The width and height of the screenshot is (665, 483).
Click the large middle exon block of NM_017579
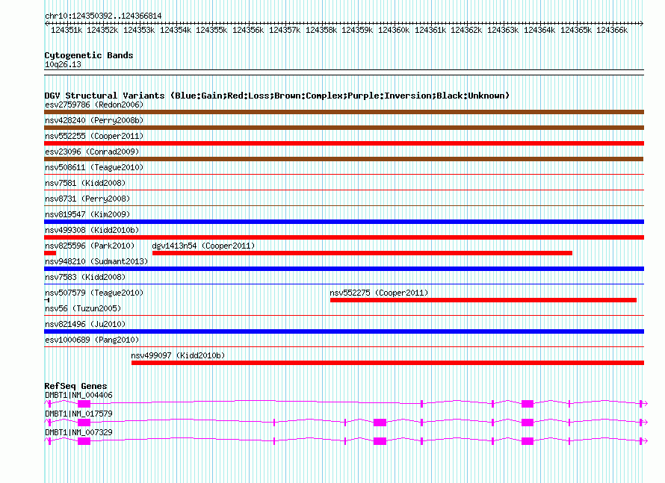(x=380, y=423)
